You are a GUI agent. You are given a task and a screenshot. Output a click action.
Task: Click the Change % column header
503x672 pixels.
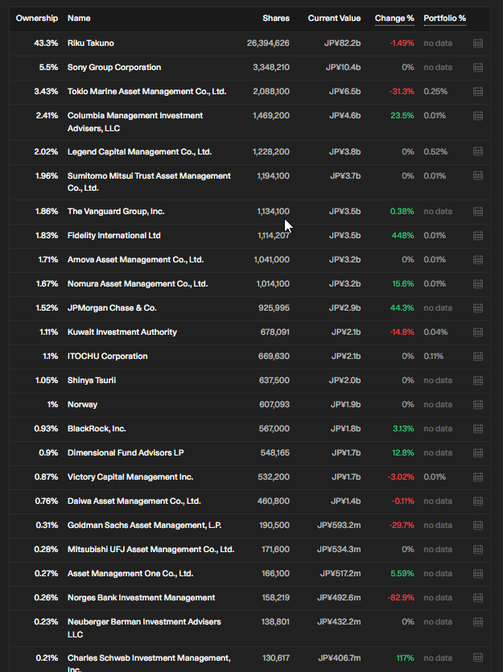(x=394, y=19)
